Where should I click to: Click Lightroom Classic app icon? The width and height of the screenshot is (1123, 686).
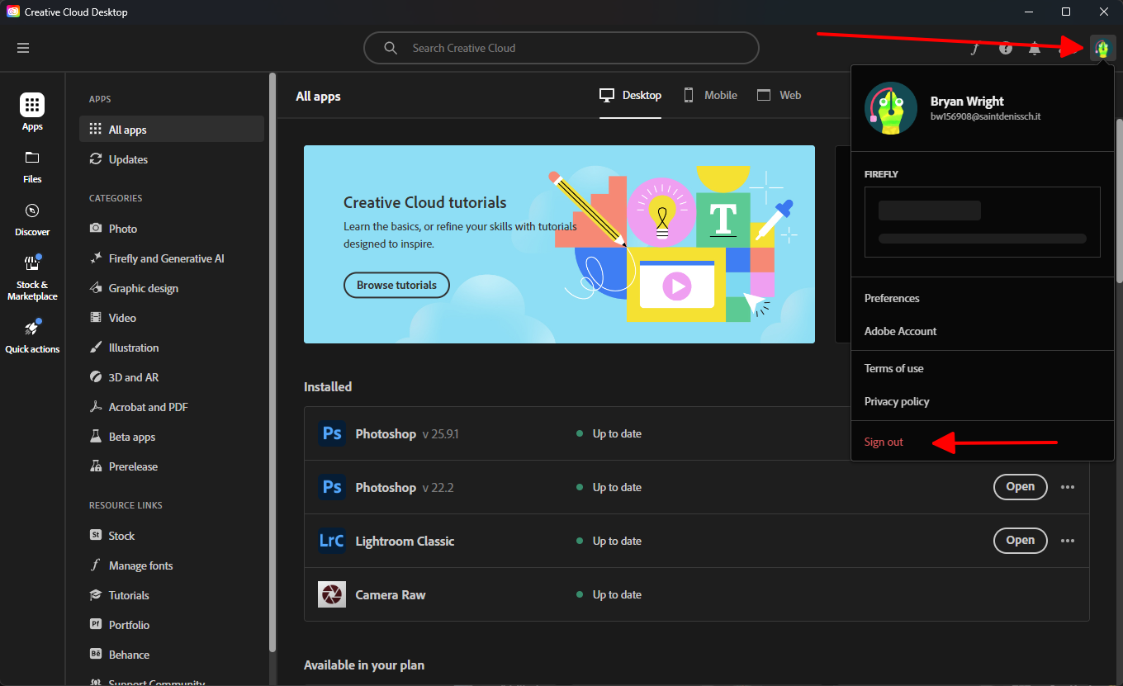click(x=332, y=541)
